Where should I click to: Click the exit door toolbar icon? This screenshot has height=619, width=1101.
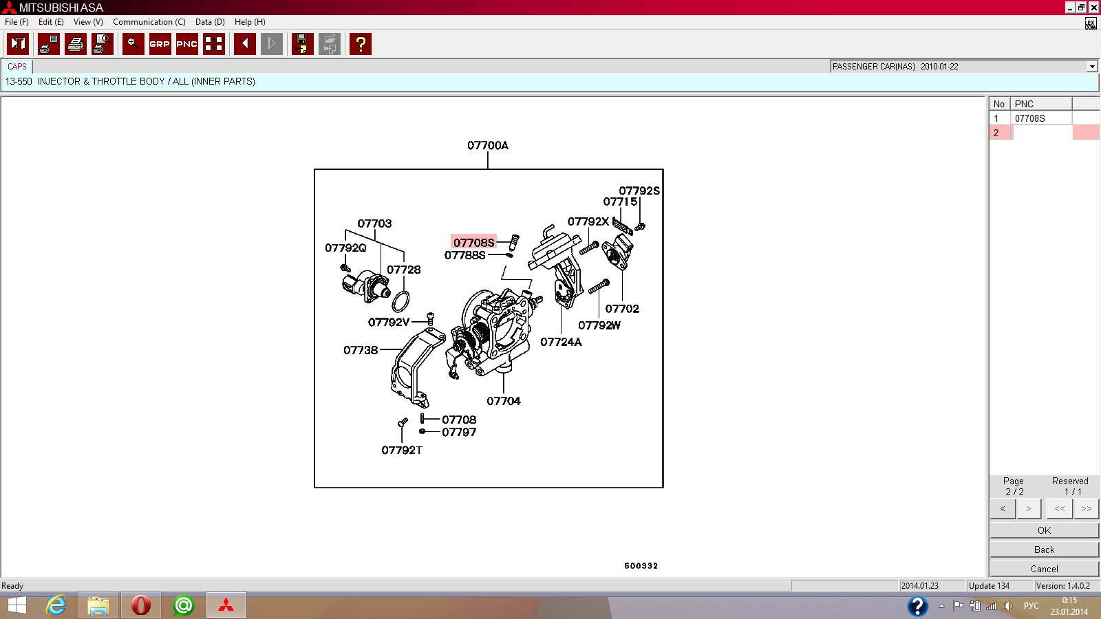18,44
